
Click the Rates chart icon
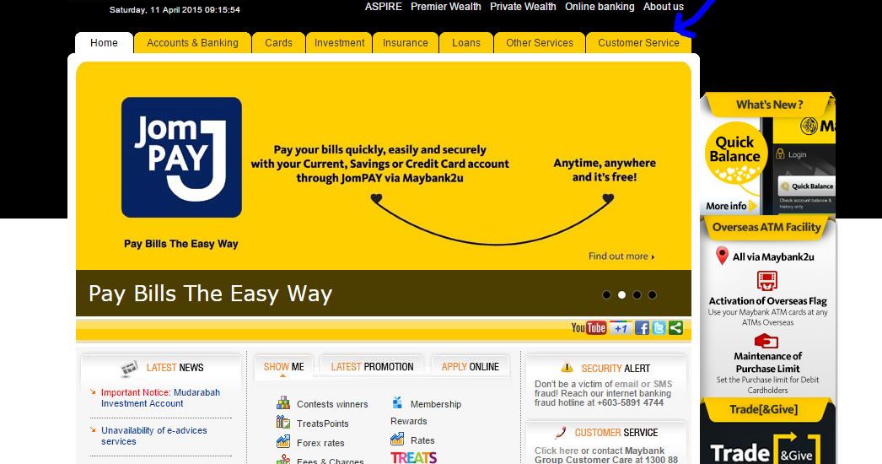tap(397, 439)
